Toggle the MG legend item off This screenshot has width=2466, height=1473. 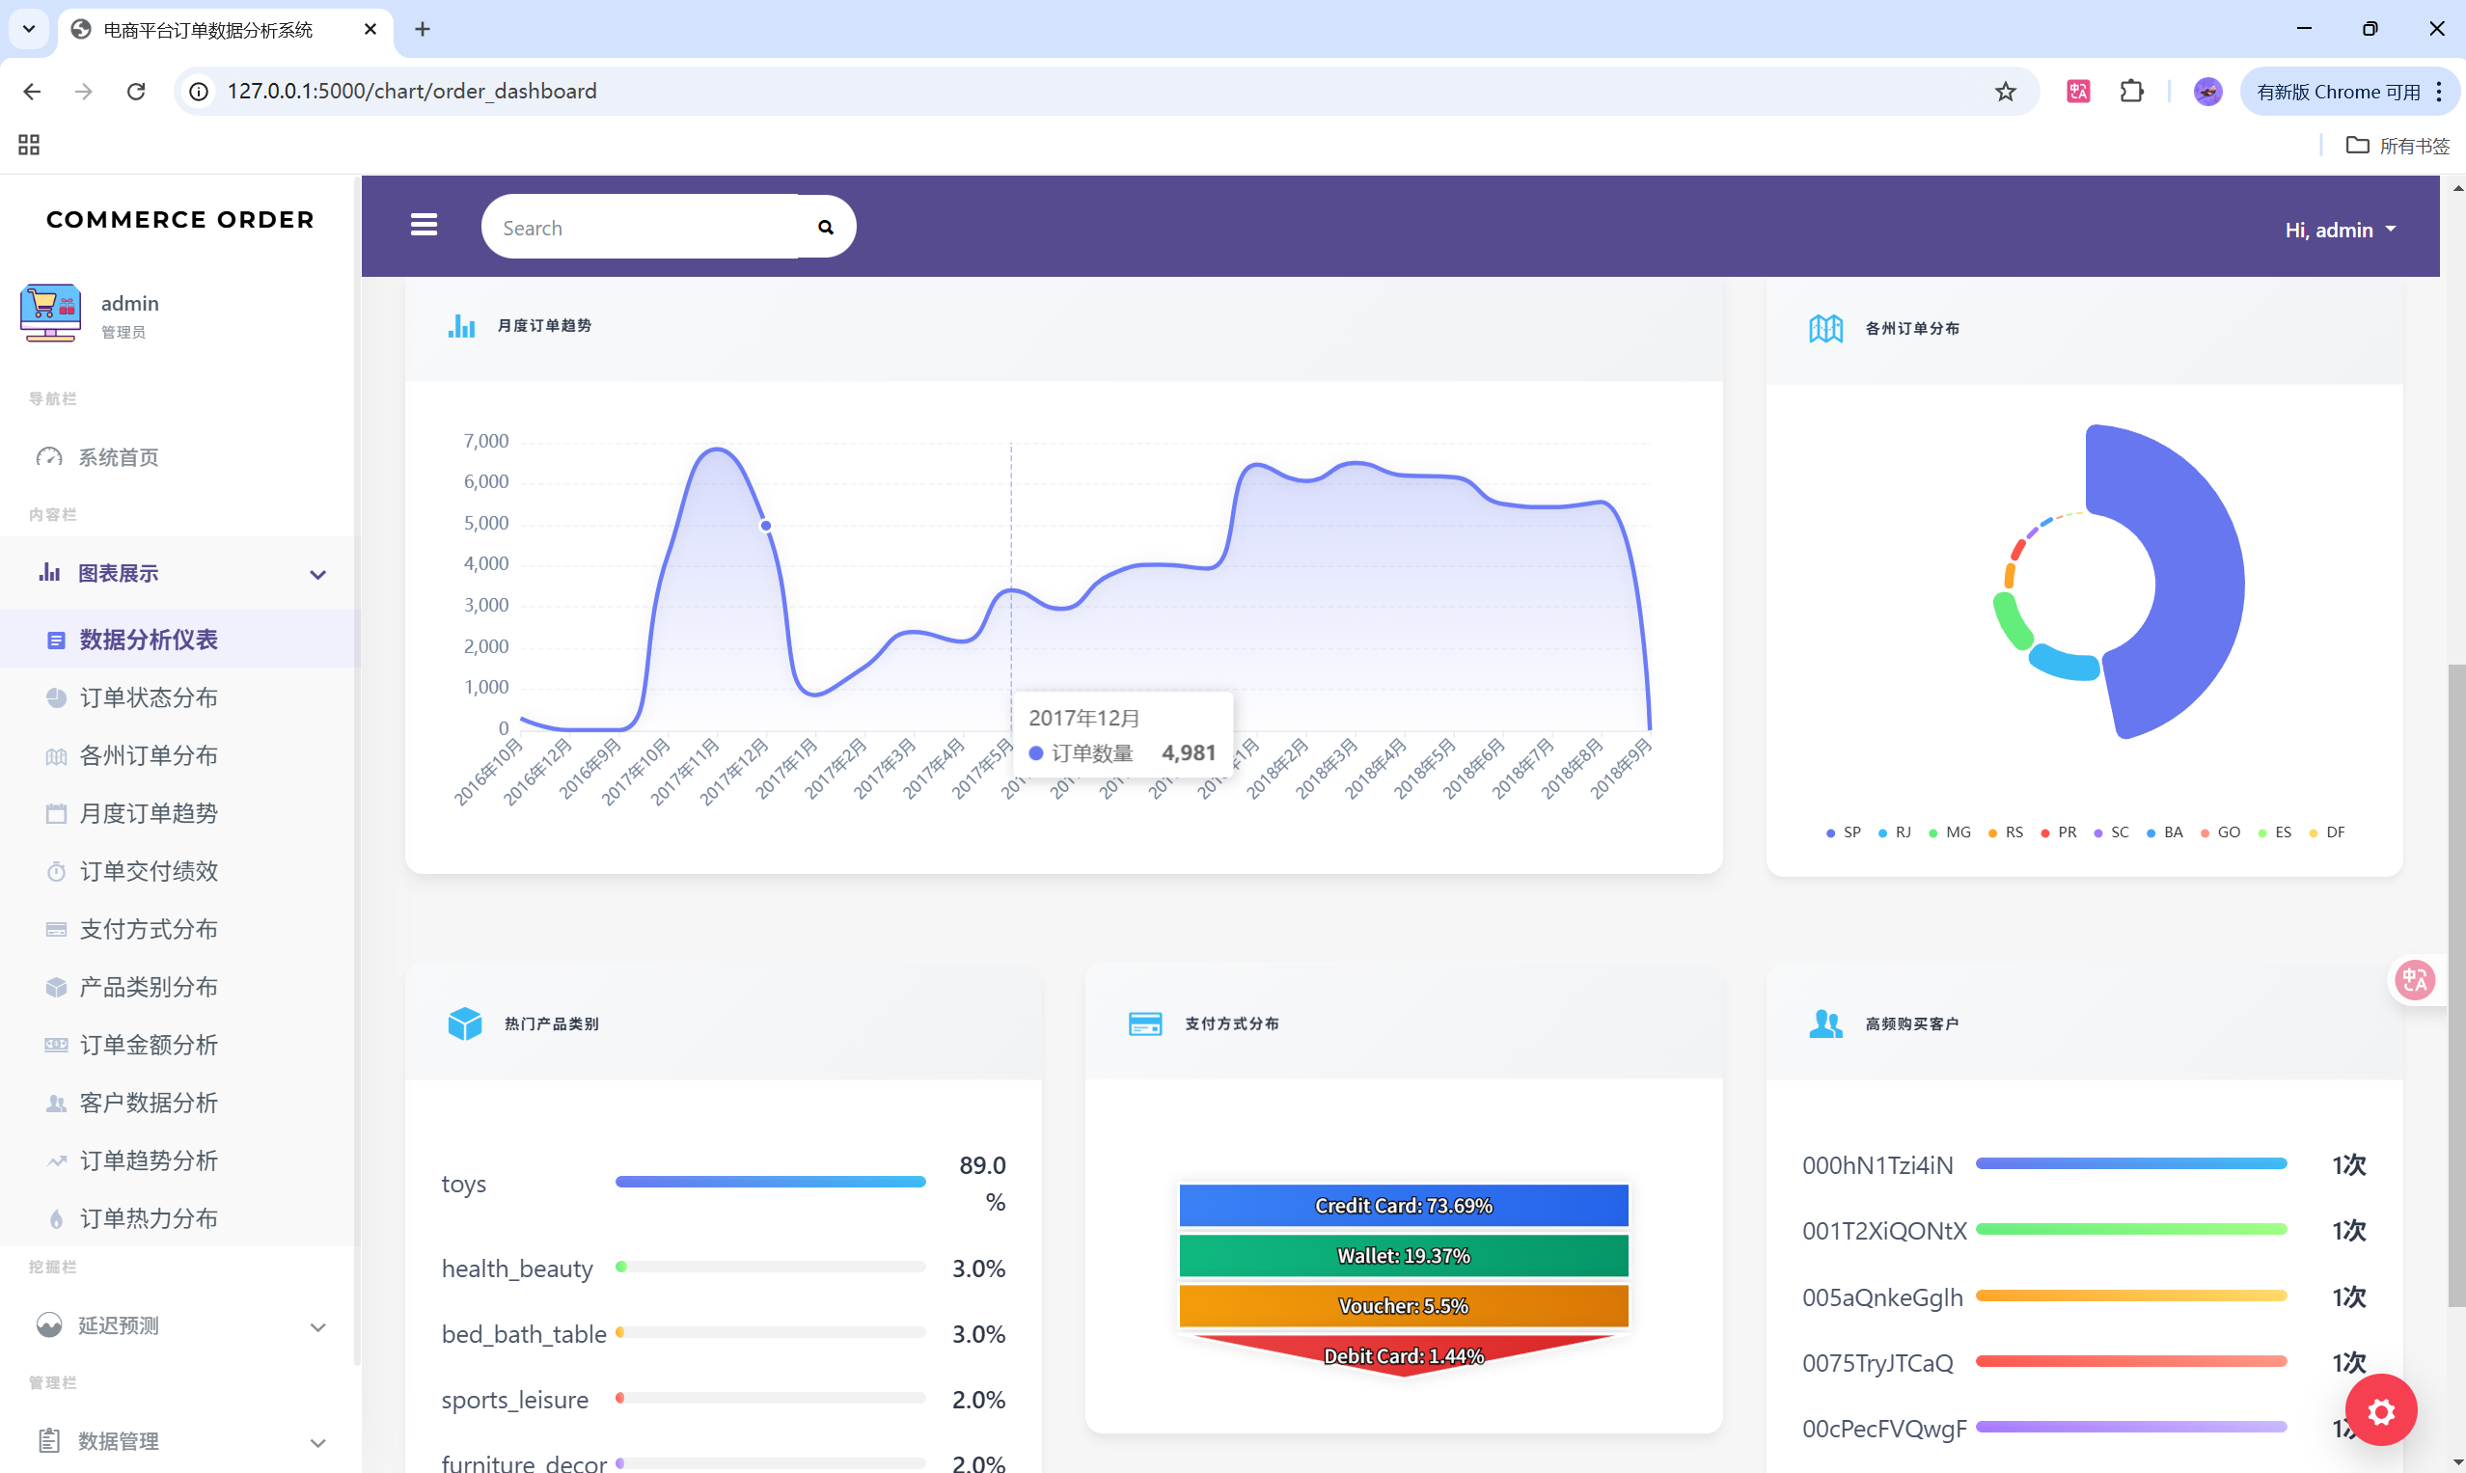point(1950,832)
